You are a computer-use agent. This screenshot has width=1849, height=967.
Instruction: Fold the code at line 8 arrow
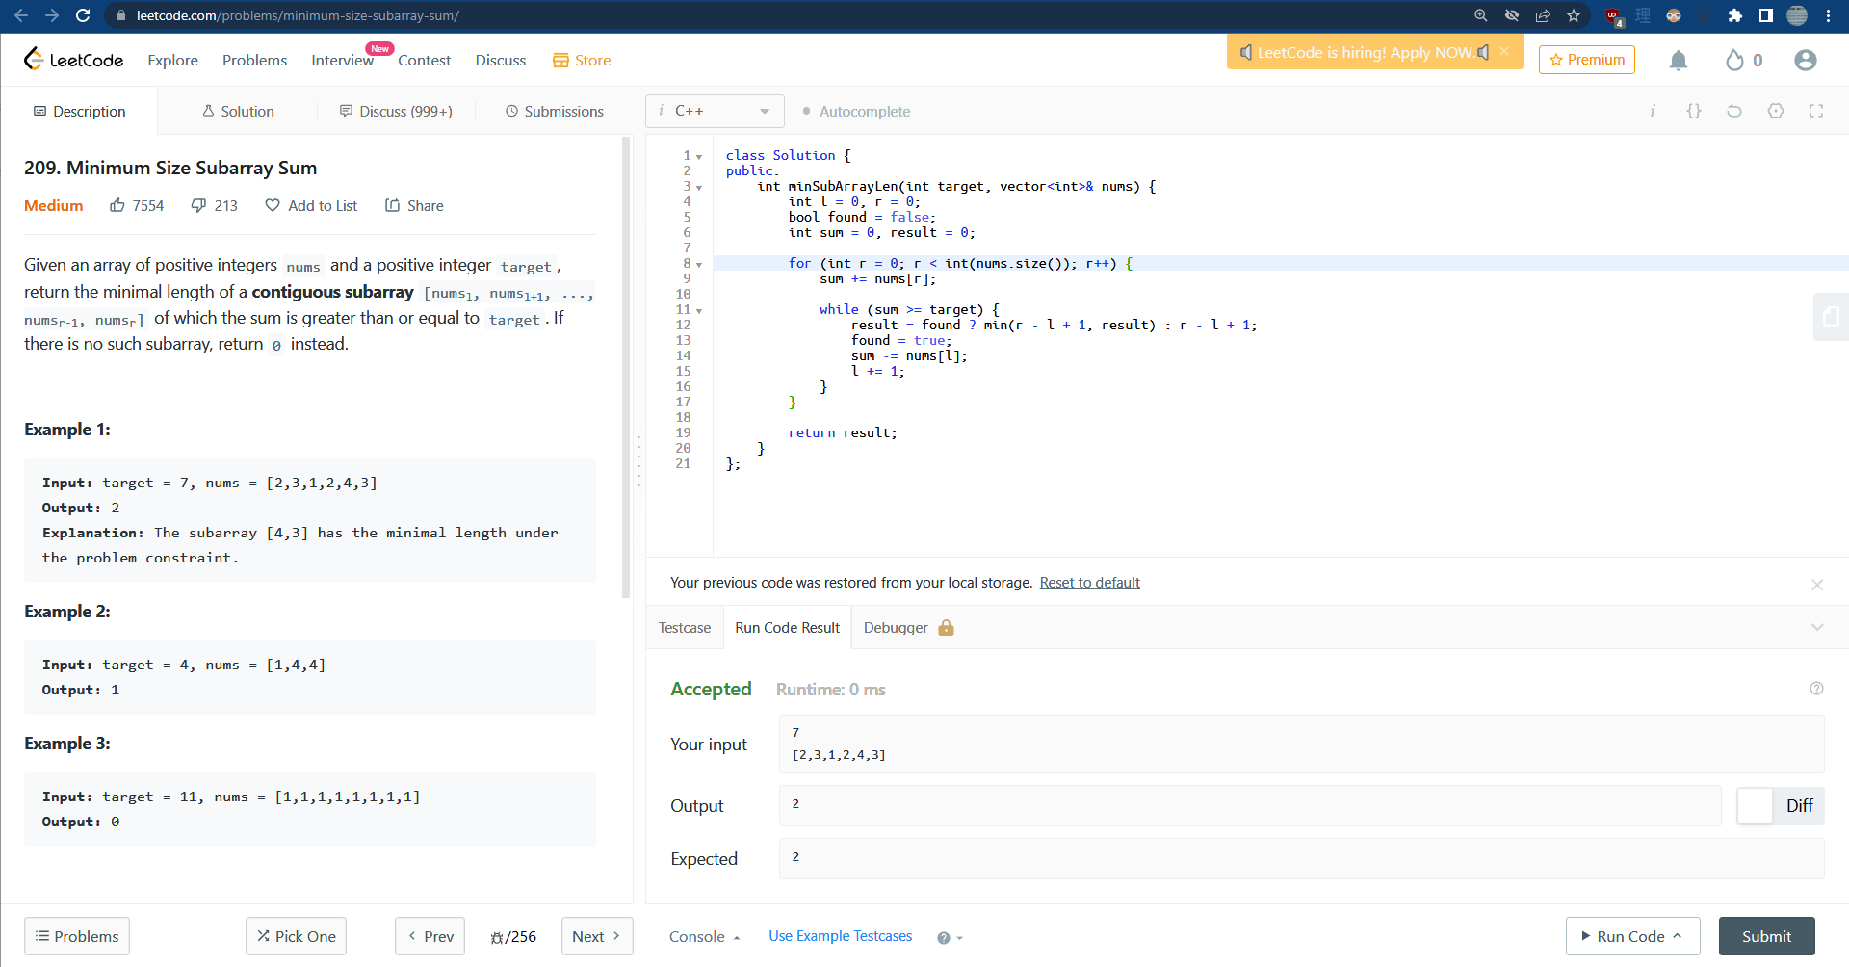click(699, 264)
